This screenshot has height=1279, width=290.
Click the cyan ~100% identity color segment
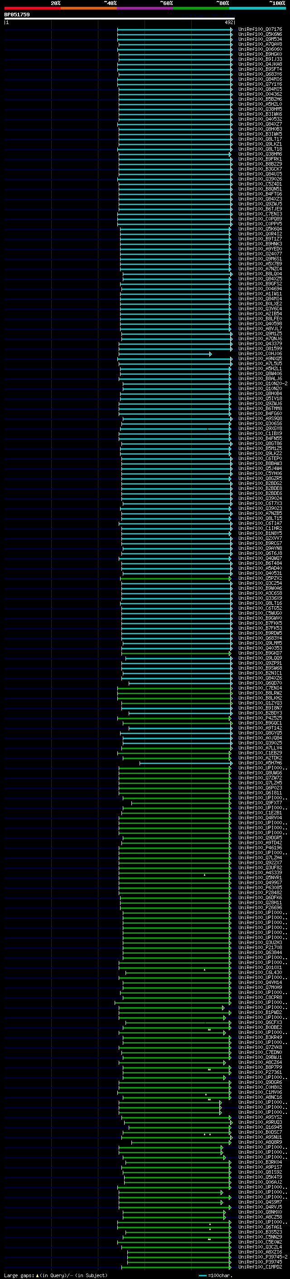pos(257,8)
